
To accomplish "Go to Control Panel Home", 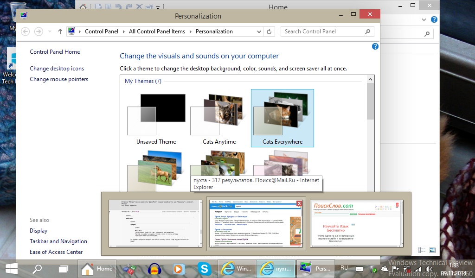I will click(55, 52).
